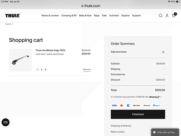181x136 pixels.
Task: Open the user account icon
Action: click(167, 16)
